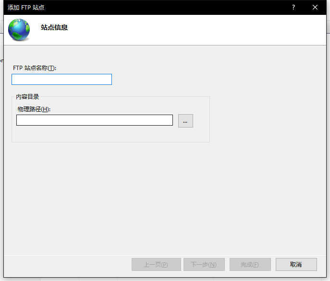Click the 内容目录 group label
This screenshot has width=330, height=281.
coord(27,97)
